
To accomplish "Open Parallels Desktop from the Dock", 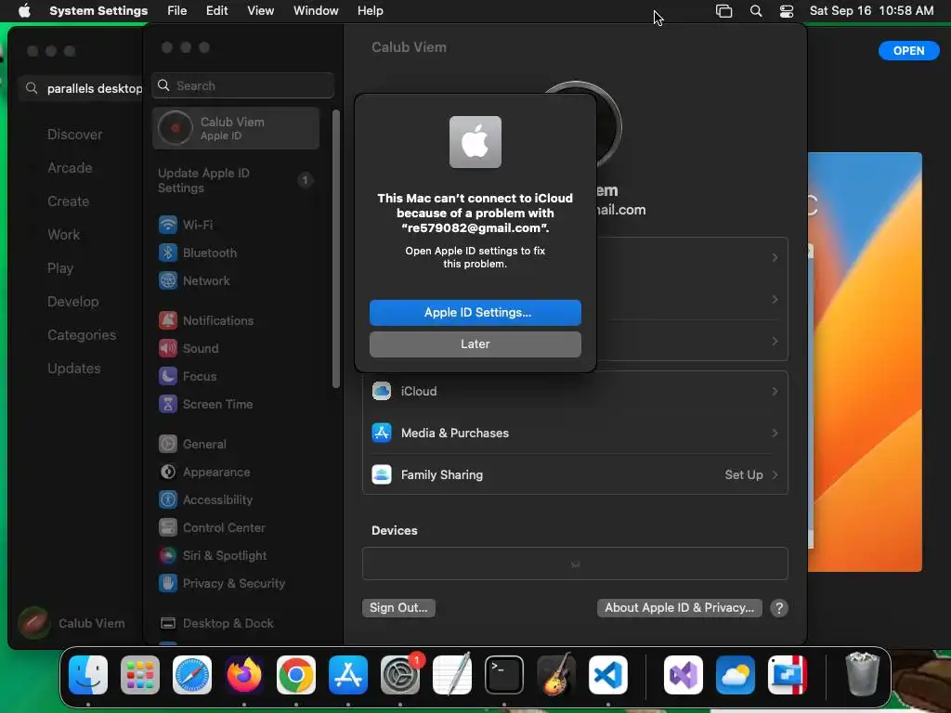I will (x=788, y=675).
